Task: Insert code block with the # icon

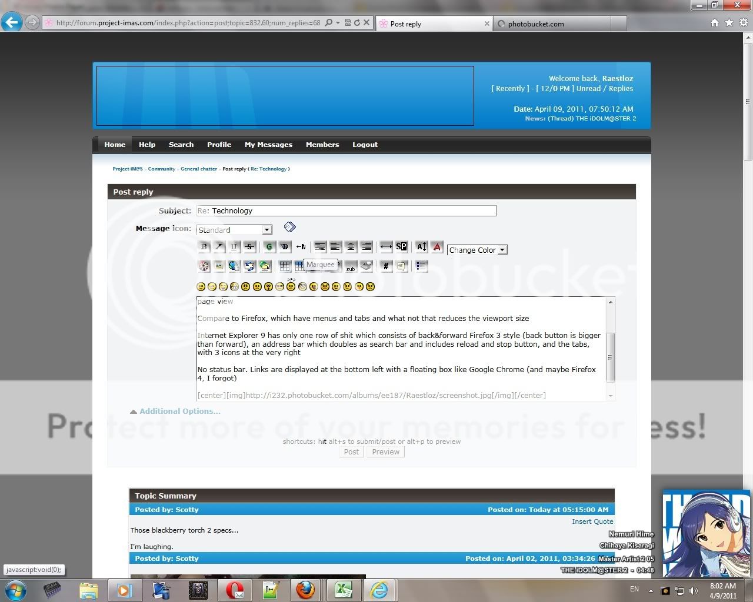Action: [x=386, y=266]
